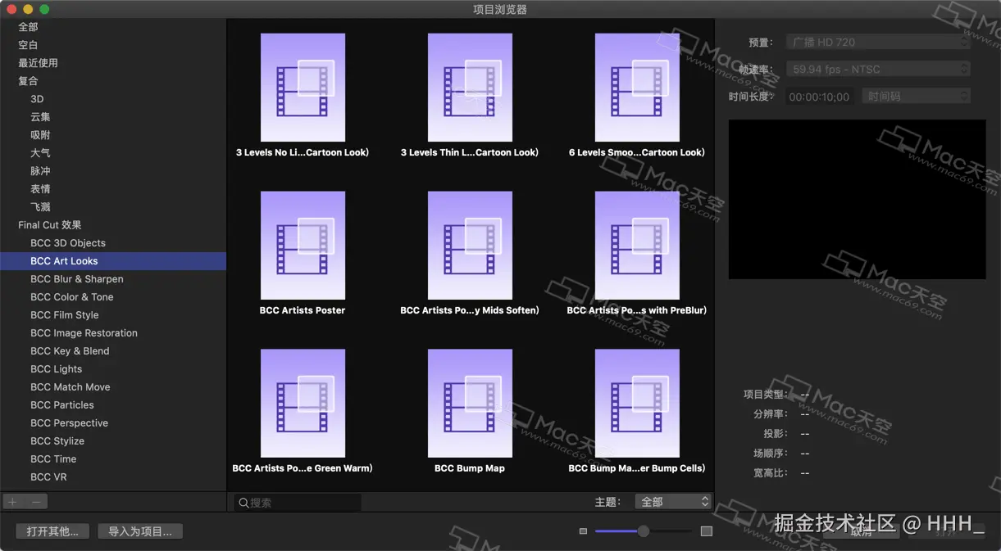Click the 打开其他... button

(x=52, y=531)
